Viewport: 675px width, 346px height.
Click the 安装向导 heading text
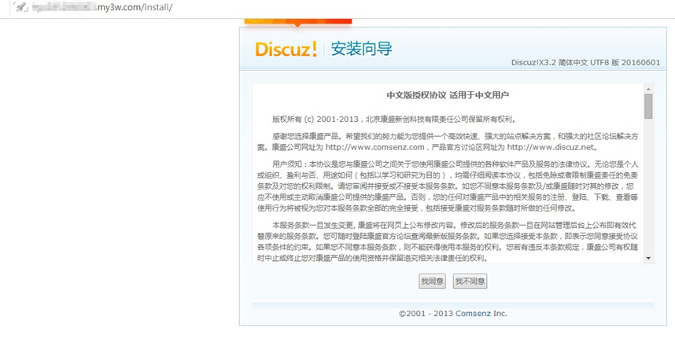pyautogui.click(x=362, y=49)
